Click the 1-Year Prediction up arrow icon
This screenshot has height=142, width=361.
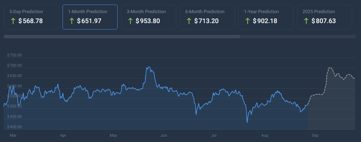tap(248, 21)
